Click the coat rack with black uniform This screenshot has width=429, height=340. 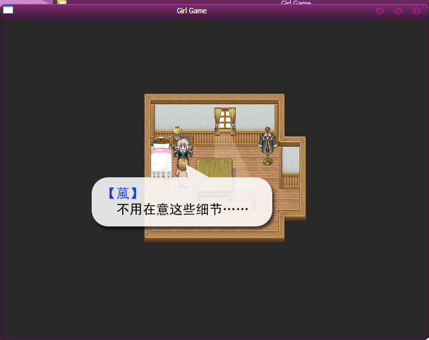tap(268, 146)
